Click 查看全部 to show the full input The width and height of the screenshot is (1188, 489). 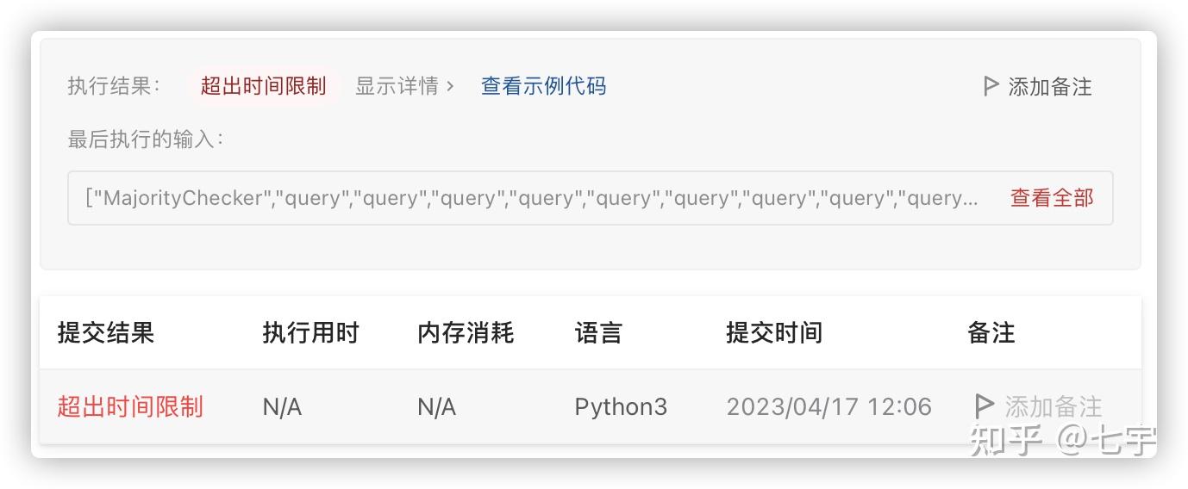point(1051,198)
